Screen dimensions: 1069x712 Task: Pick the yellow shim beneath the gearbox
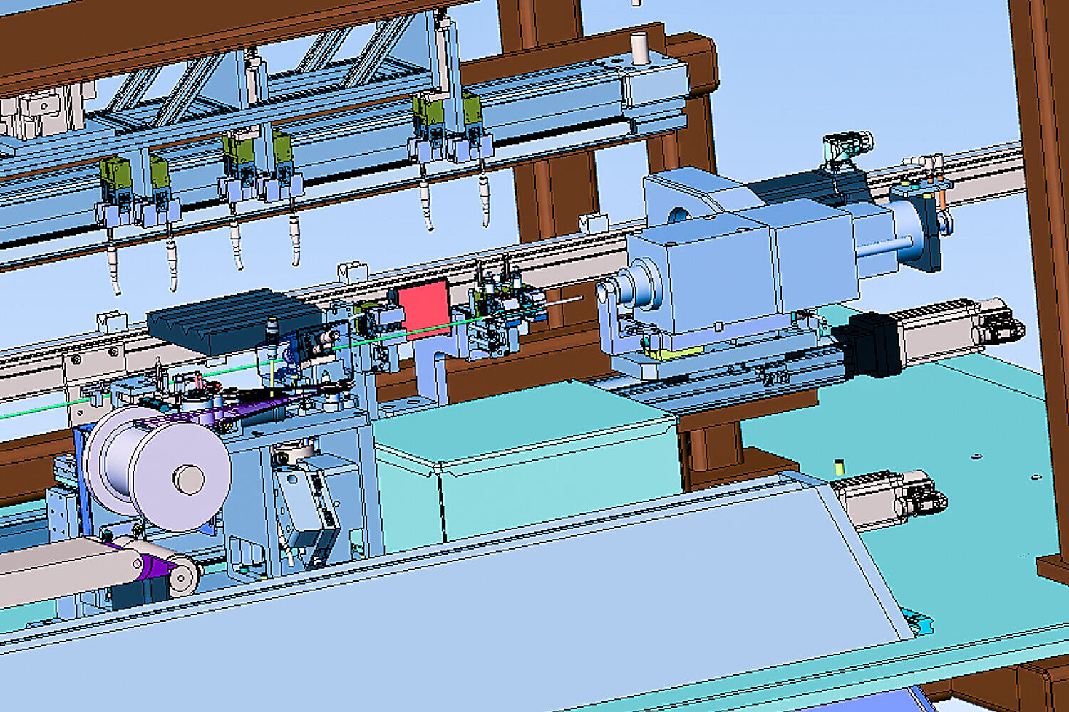[673, 352]
